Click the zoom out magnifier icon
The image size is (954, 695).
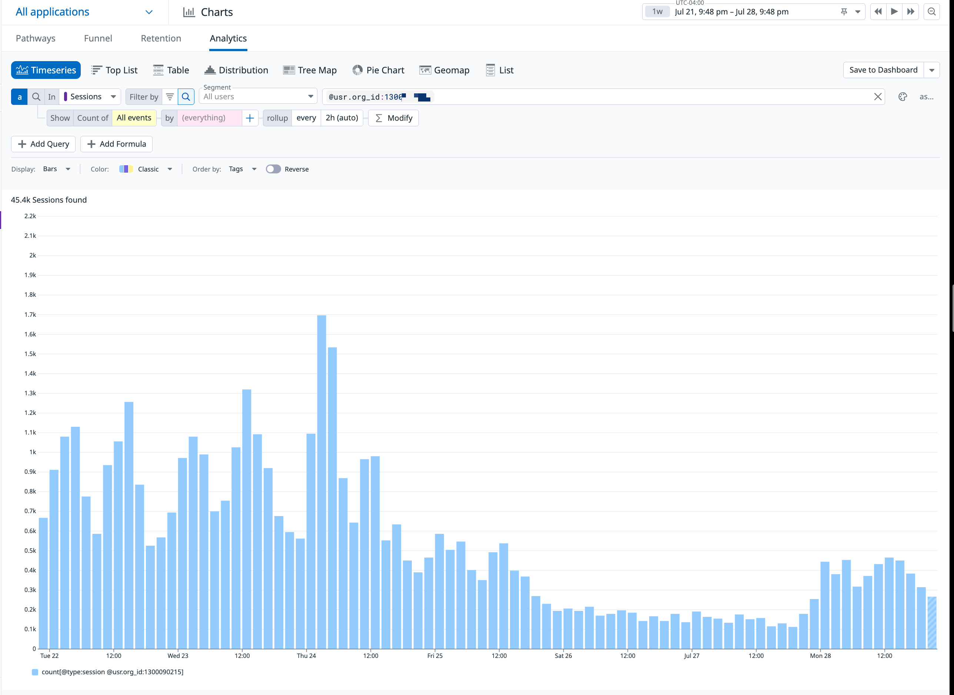[x=932, y=12]
